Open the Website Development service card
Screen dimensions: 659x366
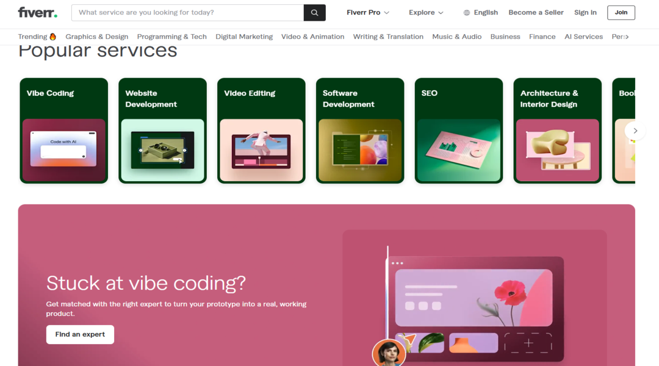163,131
